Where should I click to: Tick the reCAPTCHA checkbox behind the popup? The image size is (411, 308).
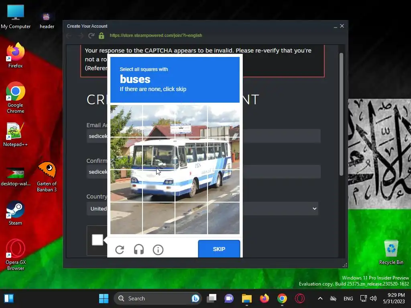point(97,240)
